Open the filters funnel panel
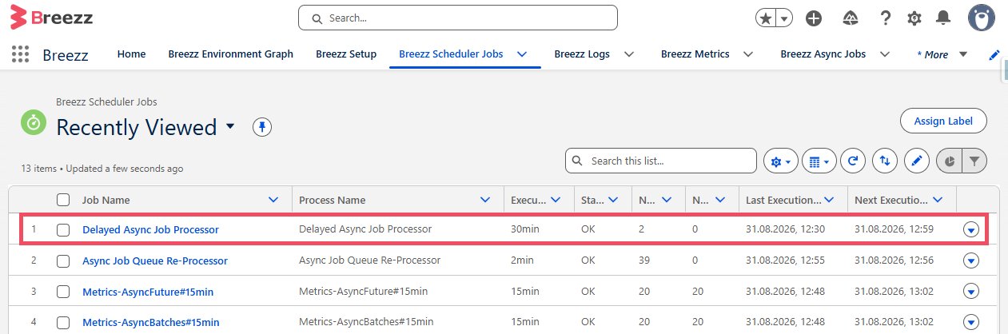Image resolution: width=1008 pixels, height=334 pixels. coord(974,161)
